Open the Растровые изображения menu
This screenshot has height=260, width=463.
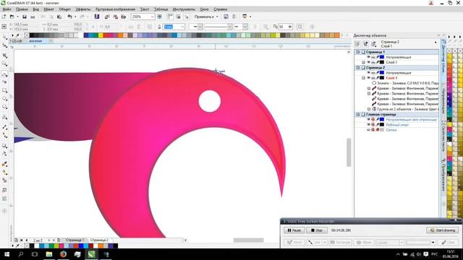pyautogui.click(x=115, y=9)
